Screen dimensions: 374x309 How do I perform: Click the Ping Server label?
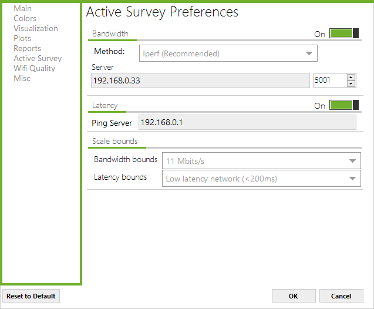(112, 123)
